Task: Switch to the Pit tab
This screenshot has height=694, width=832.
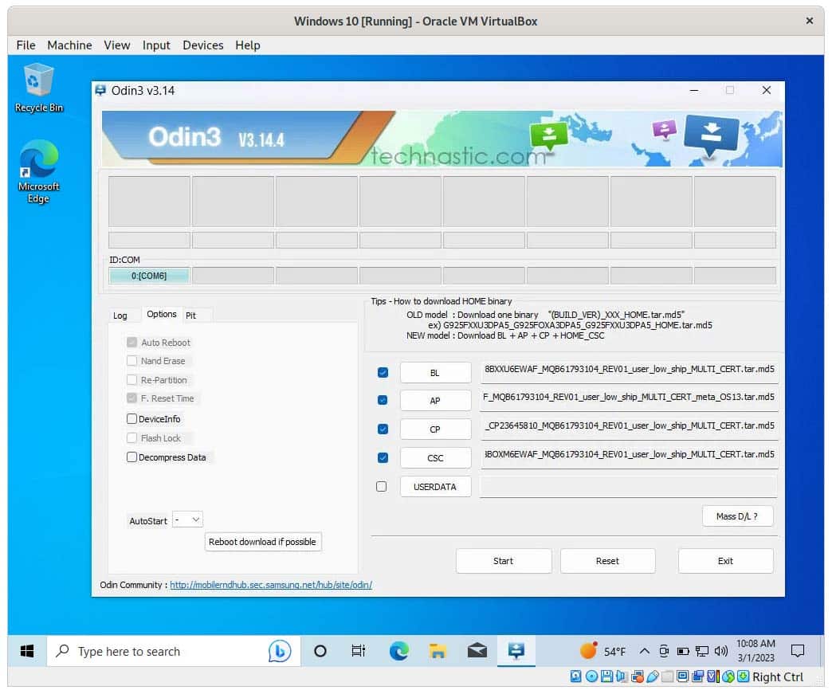Action: tap(190, 316)
